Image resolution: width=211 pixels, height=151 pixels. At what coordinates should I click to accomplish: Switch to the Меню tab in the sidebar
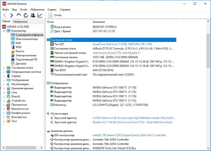coord(6,21)
